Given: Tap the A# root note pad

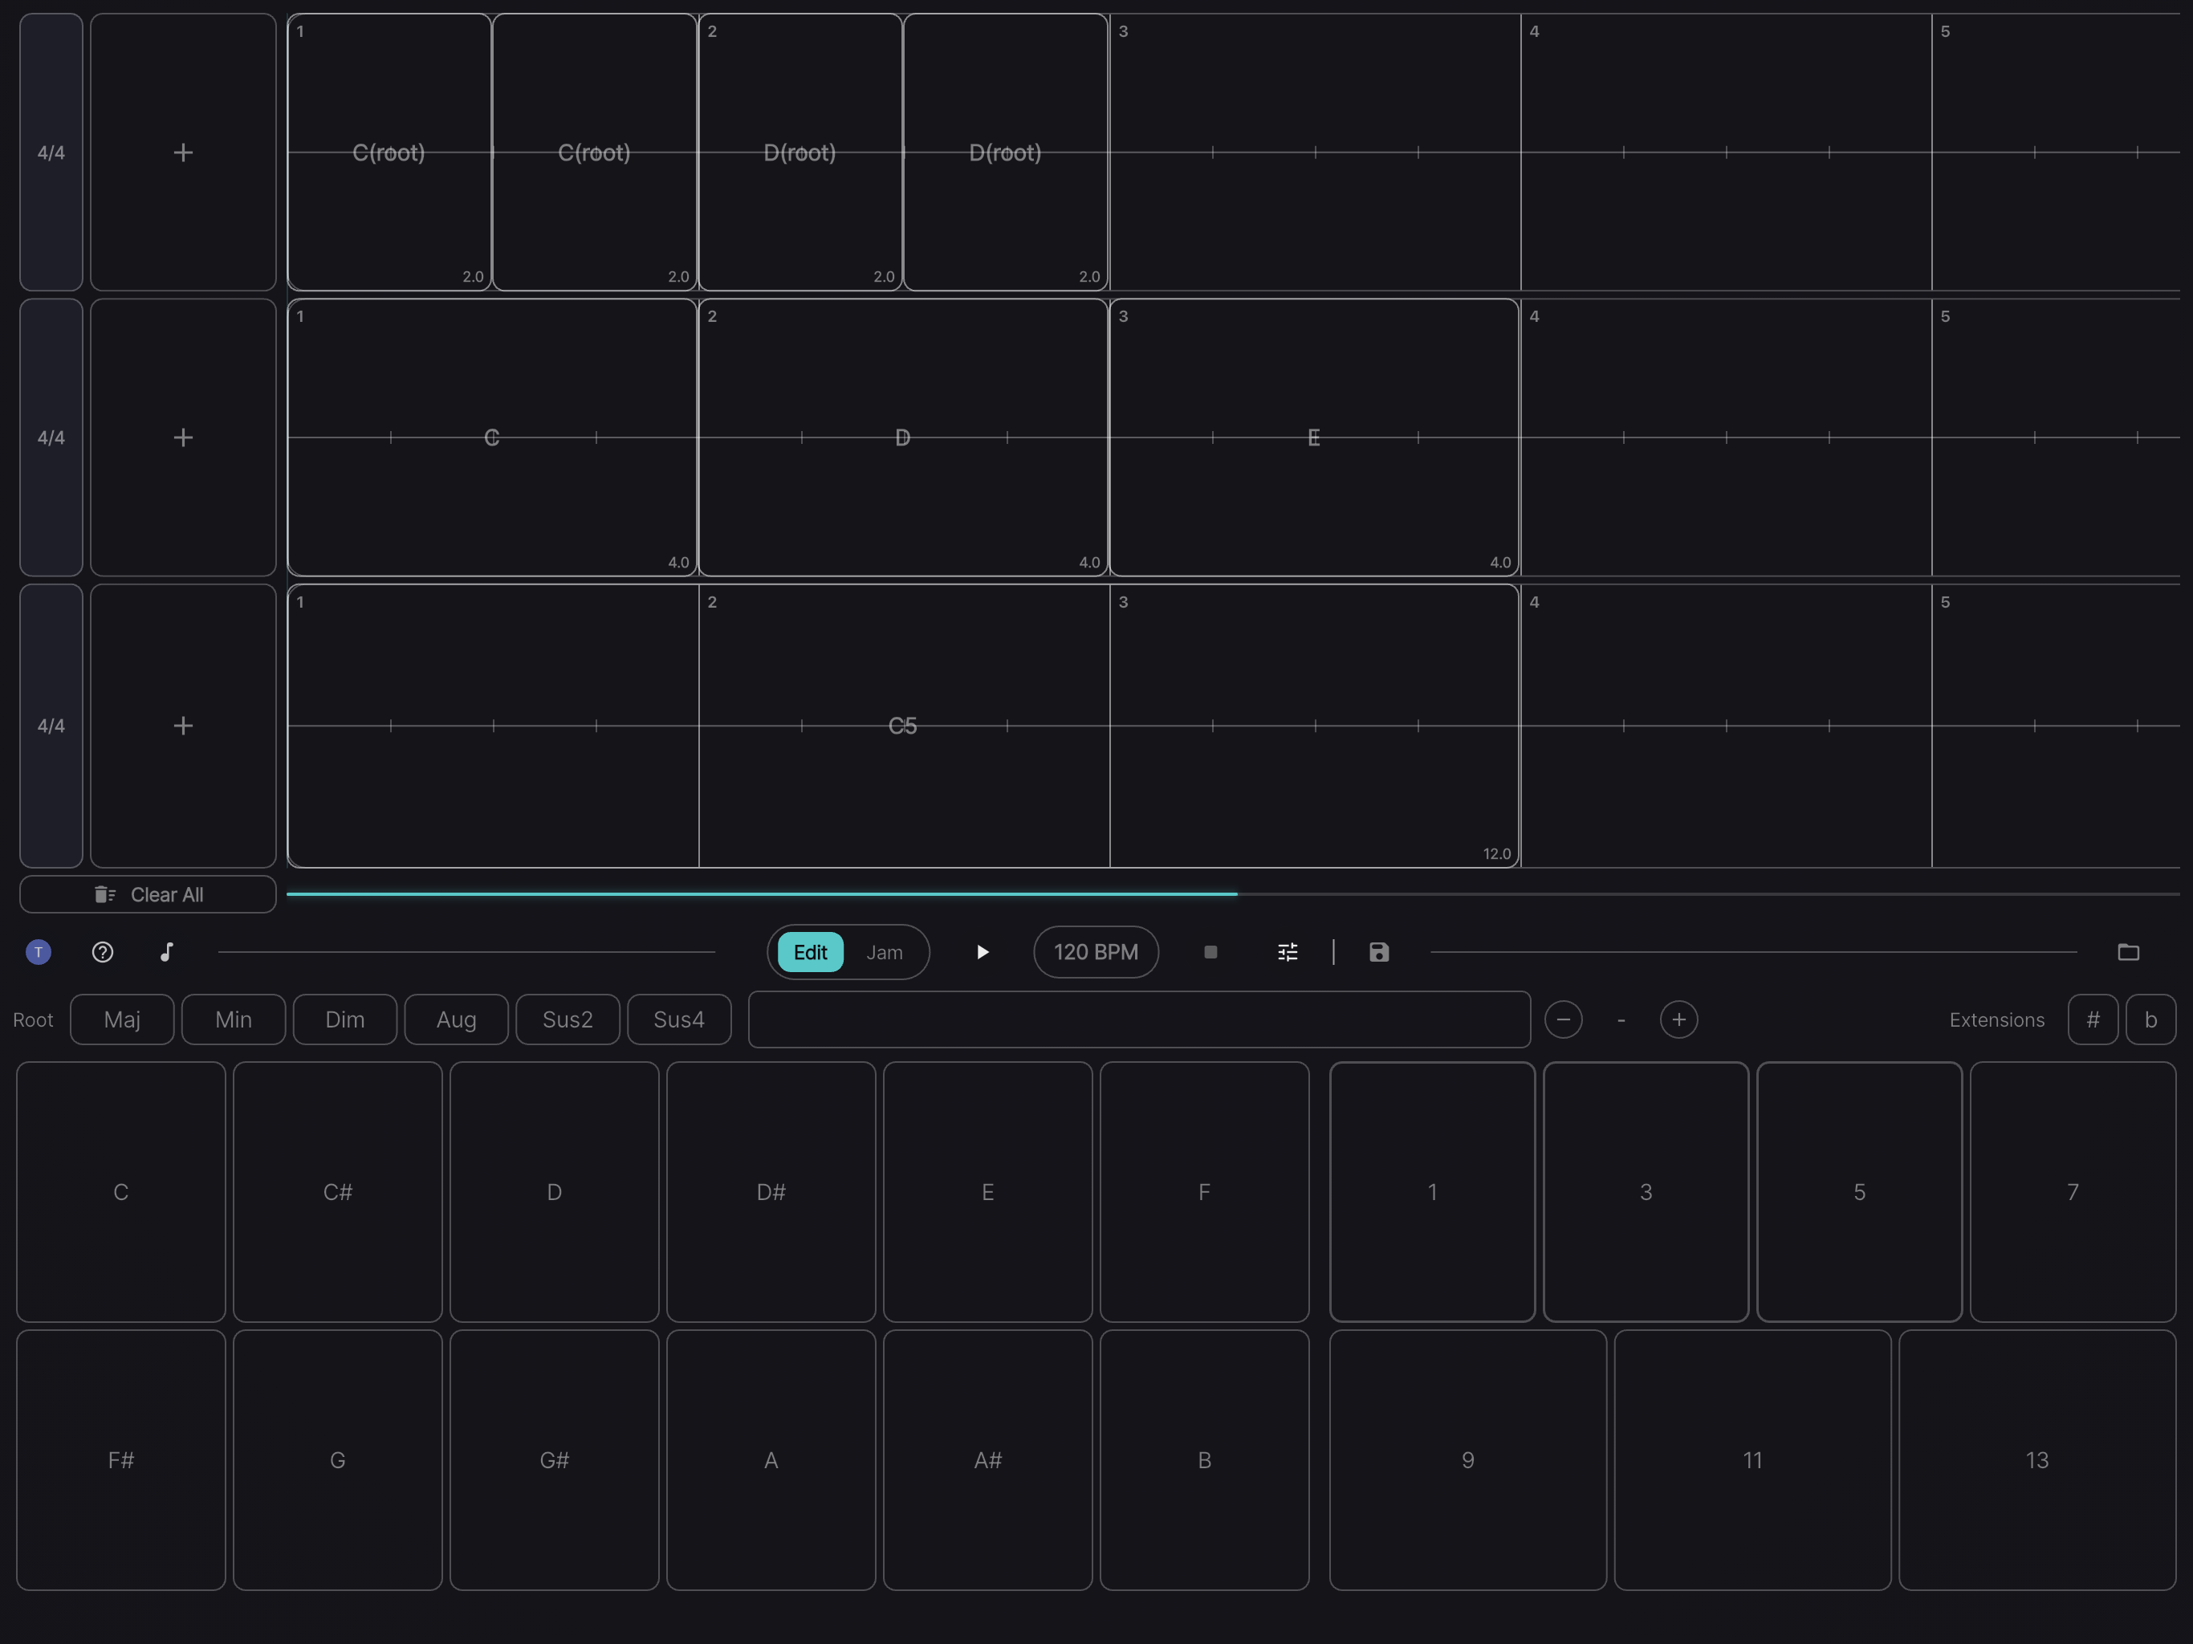Looking at the screenshot, I should (987, 1459).
